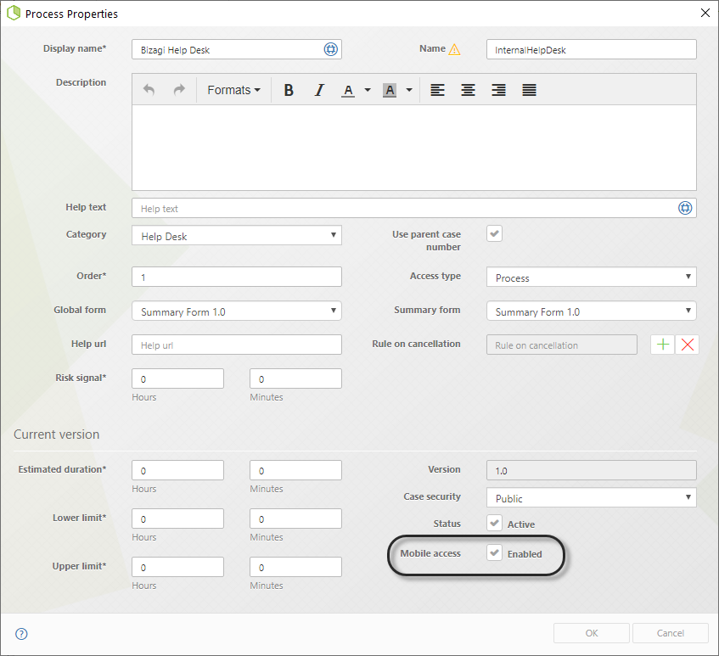Toggle italic formatting in Description editor
The image size is (719, 656).
[x=319, y=90]
